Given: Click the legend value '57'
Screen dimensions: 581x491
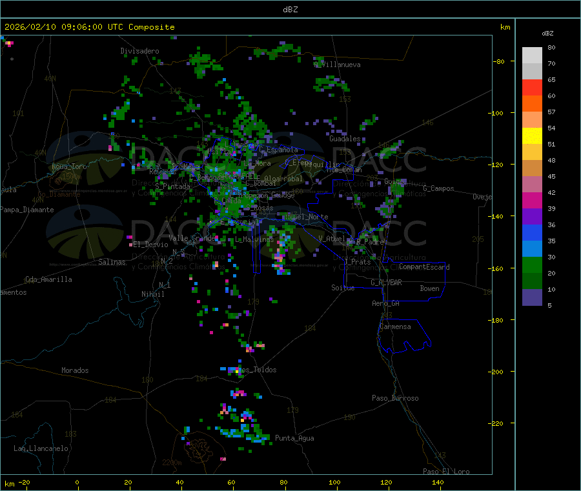Looking at the screenshot, I should tap(551, 112).
